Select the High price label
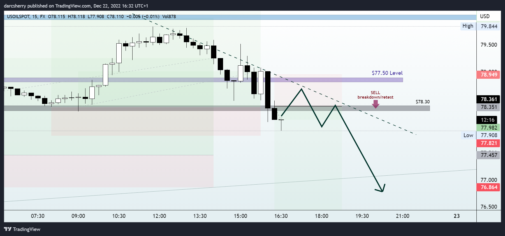This screenshot has height=236, width=505. [468, 26]
